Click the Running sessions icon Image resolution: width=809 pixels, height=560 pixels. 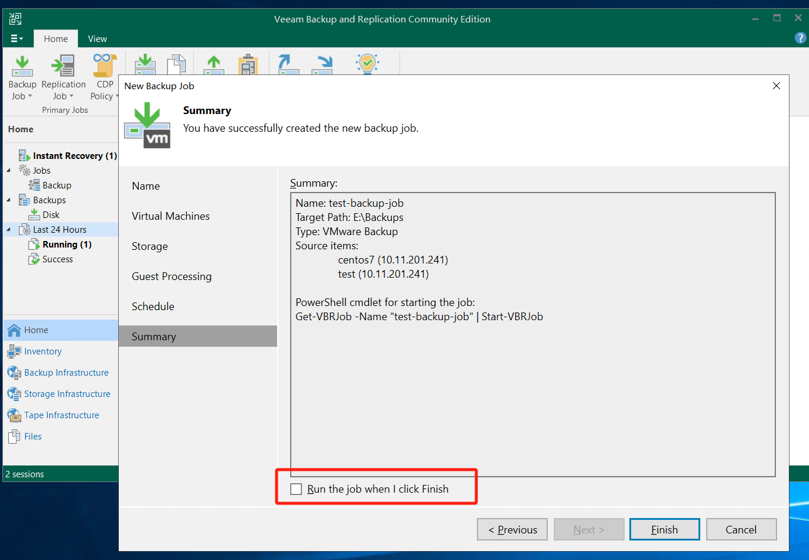(x=34, y=245)
